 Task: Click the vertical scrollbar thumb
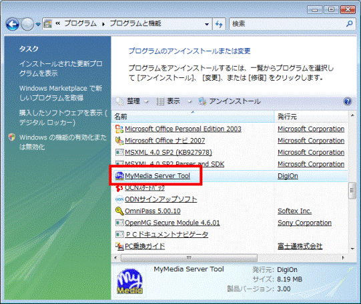pos(352,190)
